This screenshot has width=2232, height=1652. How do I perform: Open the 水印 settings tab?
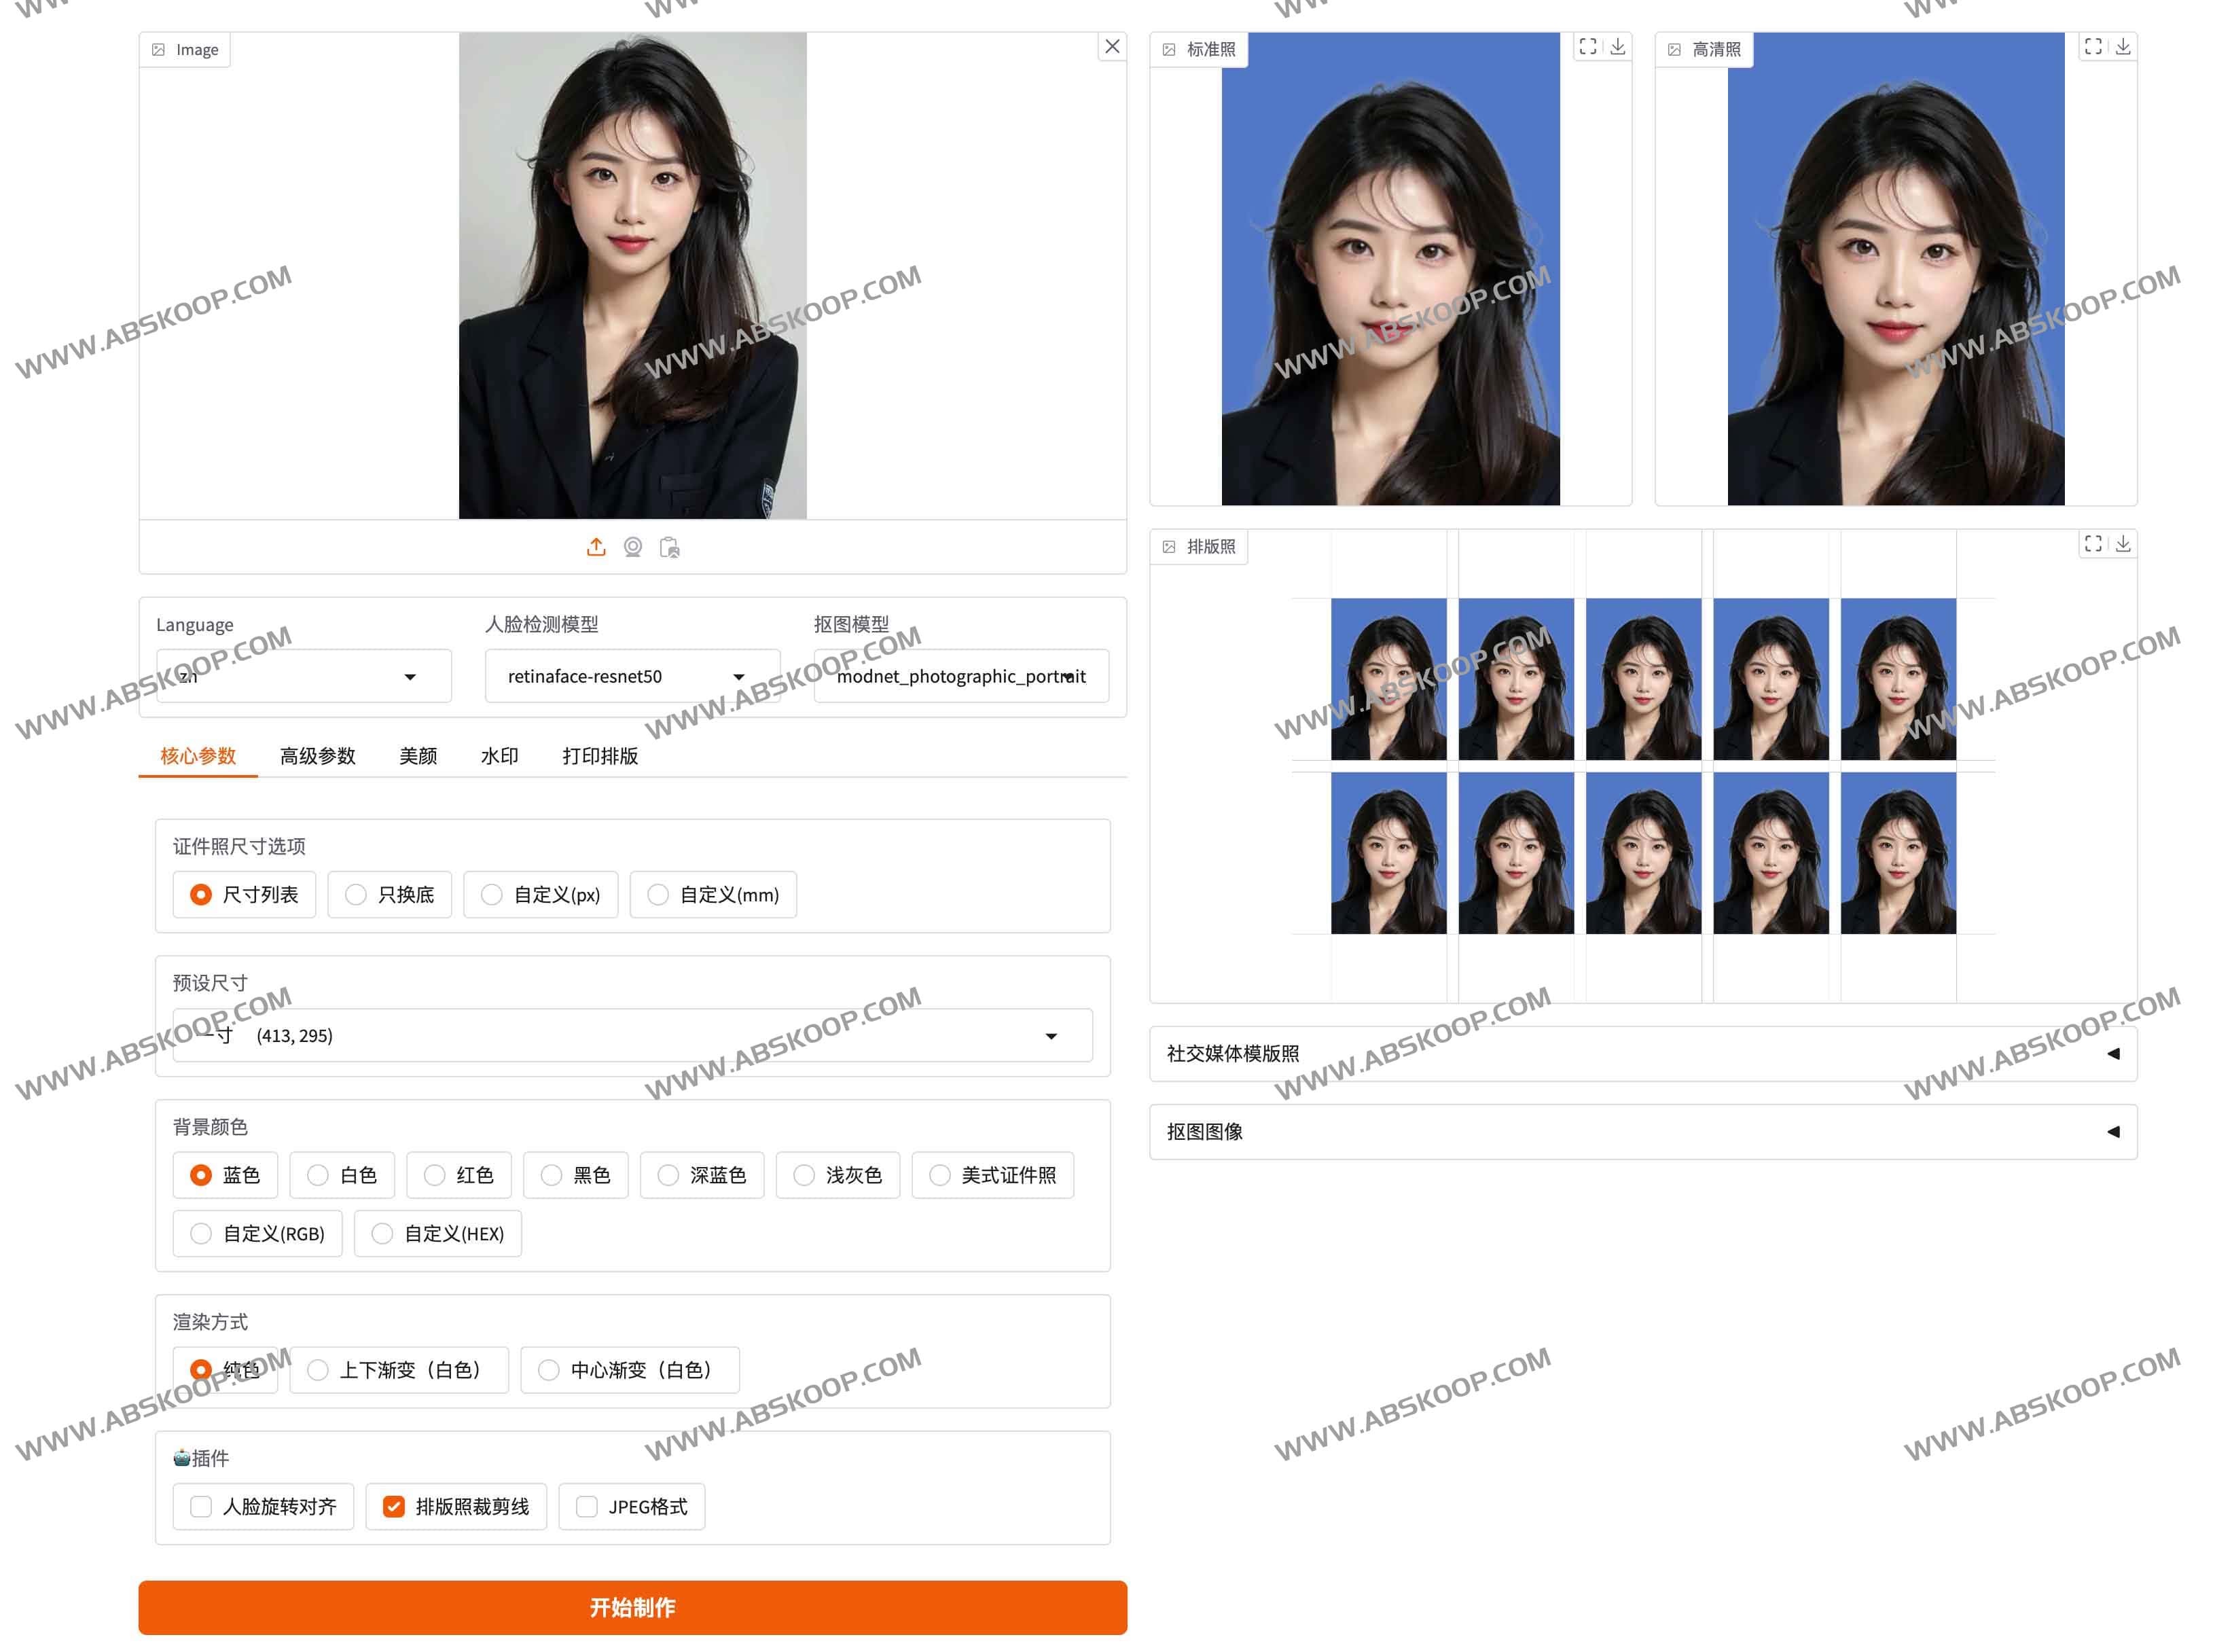click(498, 756)
